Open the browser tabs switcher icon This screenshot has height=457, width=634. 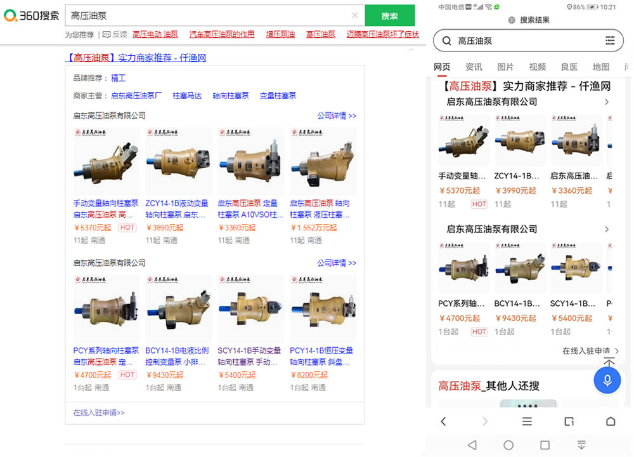[x=569, y=421]
